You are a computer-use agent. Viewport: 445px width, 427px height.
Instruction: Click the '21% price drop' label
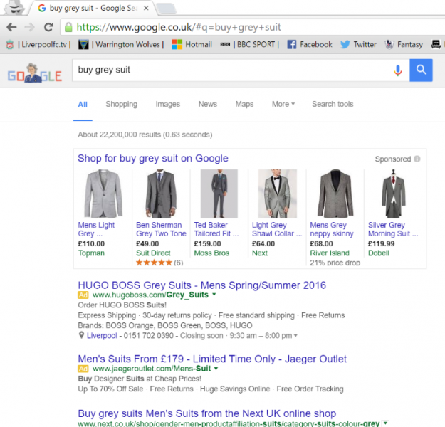[x=335, y=263]
